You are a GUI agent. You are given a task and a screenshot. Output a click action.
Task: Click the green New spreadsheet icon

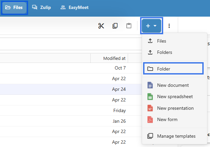pos(150,96)
